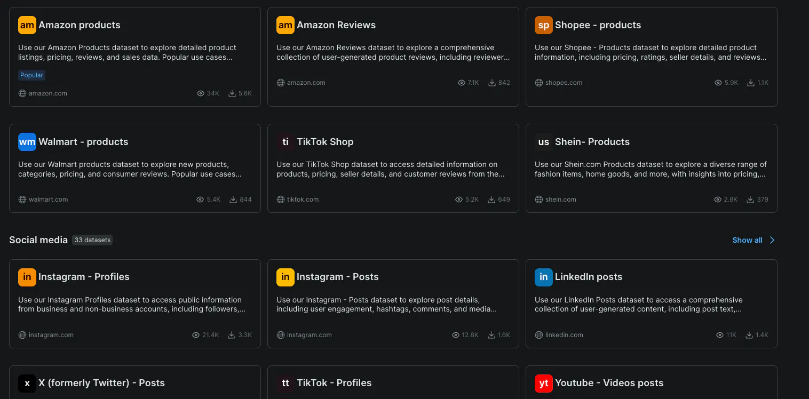Click the Instagram - Profiles 'in' logo icon
809x399 pixels.
tap(27, 277)
